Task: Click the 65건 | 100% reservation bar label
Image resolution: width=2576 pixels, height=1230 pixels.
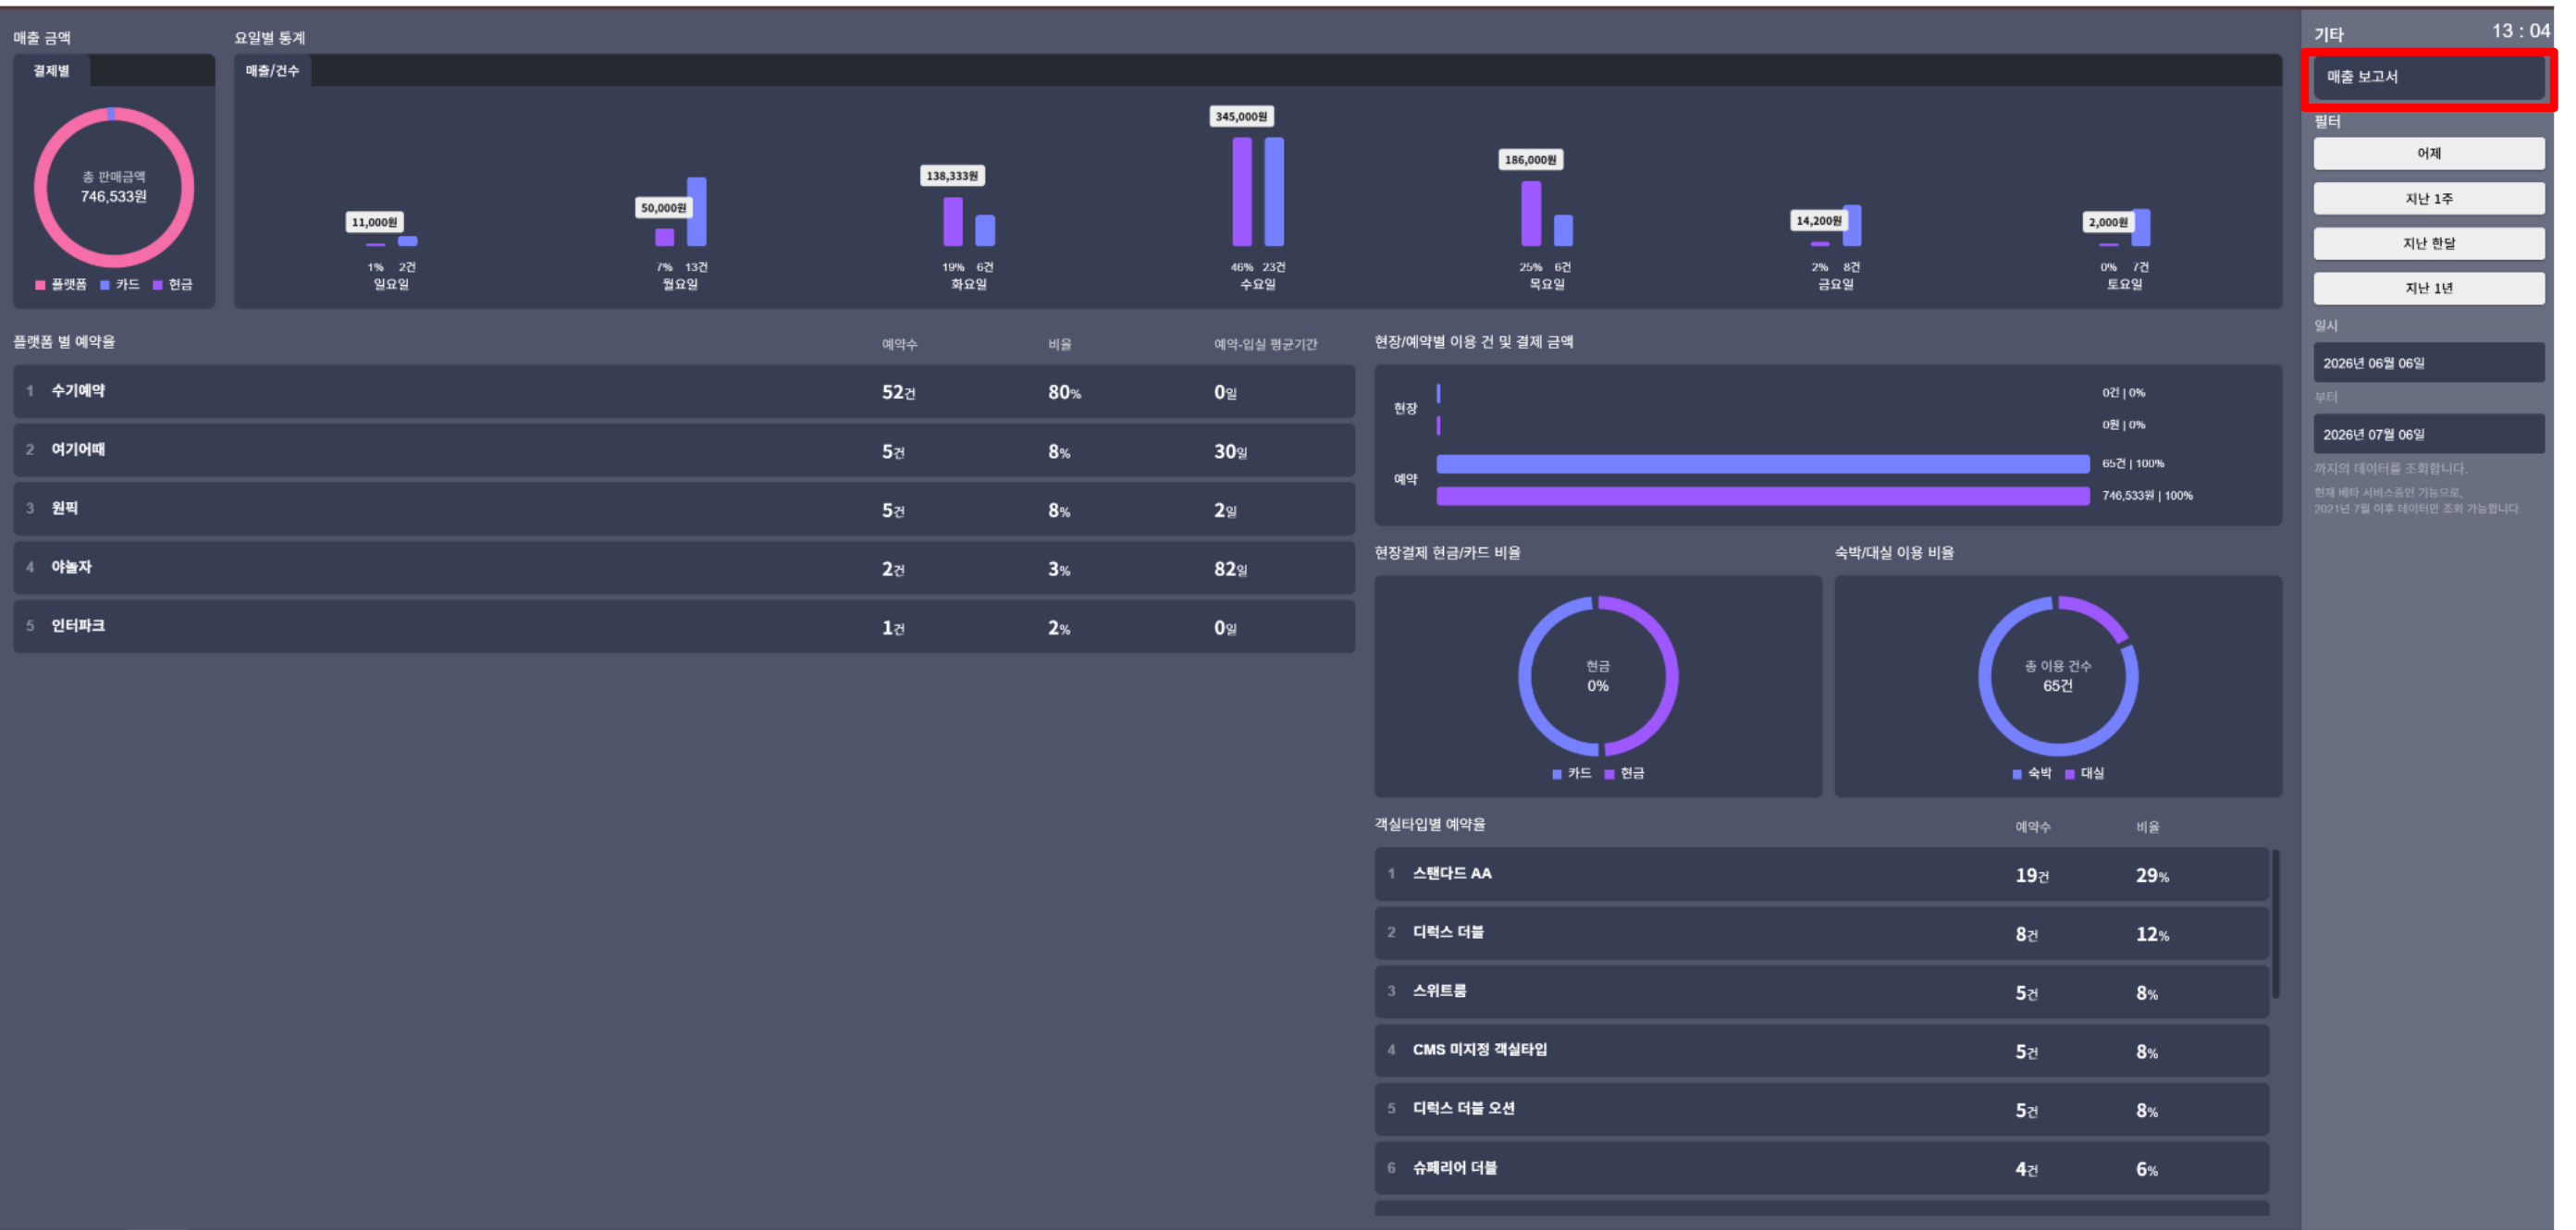Action: (2133, 464)
